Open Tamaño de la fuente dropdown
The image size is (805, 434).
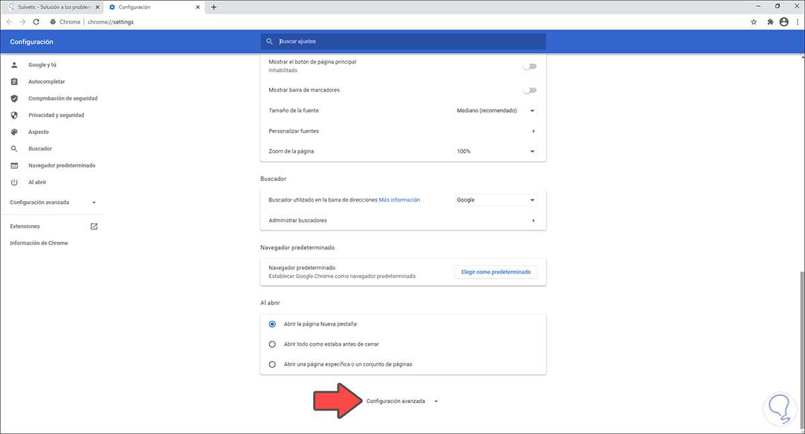point(496,111)
